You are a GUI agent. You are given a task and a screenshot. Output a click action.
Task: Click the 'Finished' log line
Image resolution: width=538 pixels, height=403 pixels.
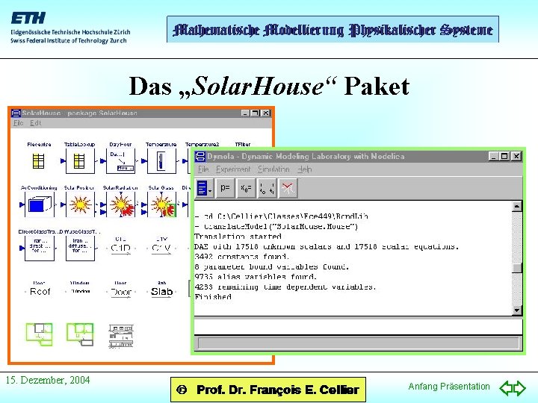click(x=213, y=297)
